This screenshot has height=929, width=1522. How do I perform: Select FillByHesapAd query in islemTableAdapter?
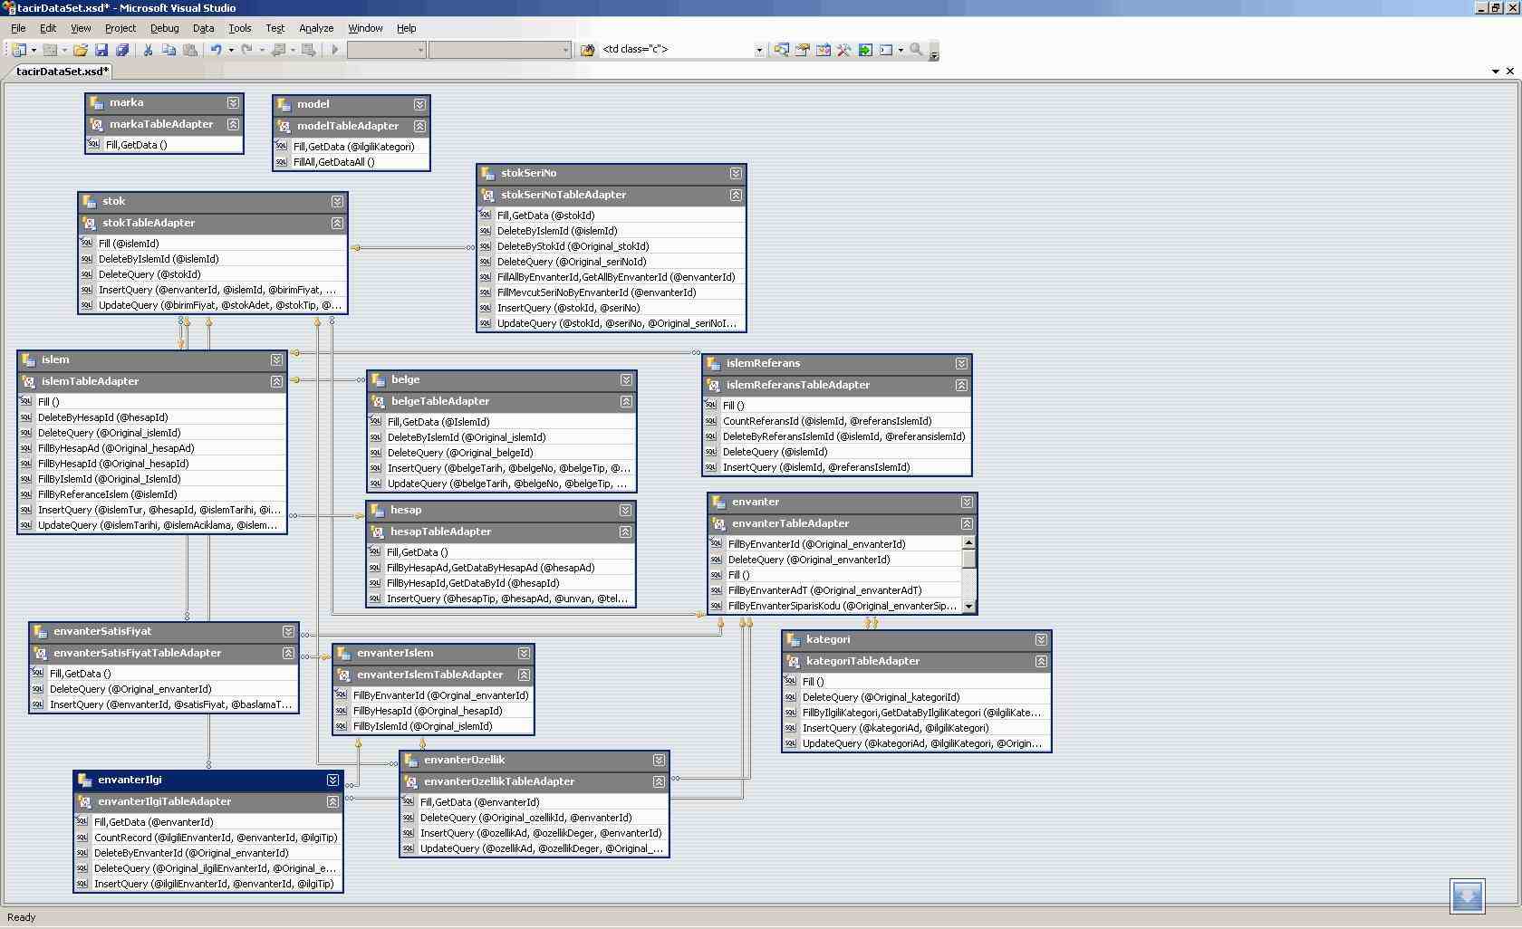(116, 448)
